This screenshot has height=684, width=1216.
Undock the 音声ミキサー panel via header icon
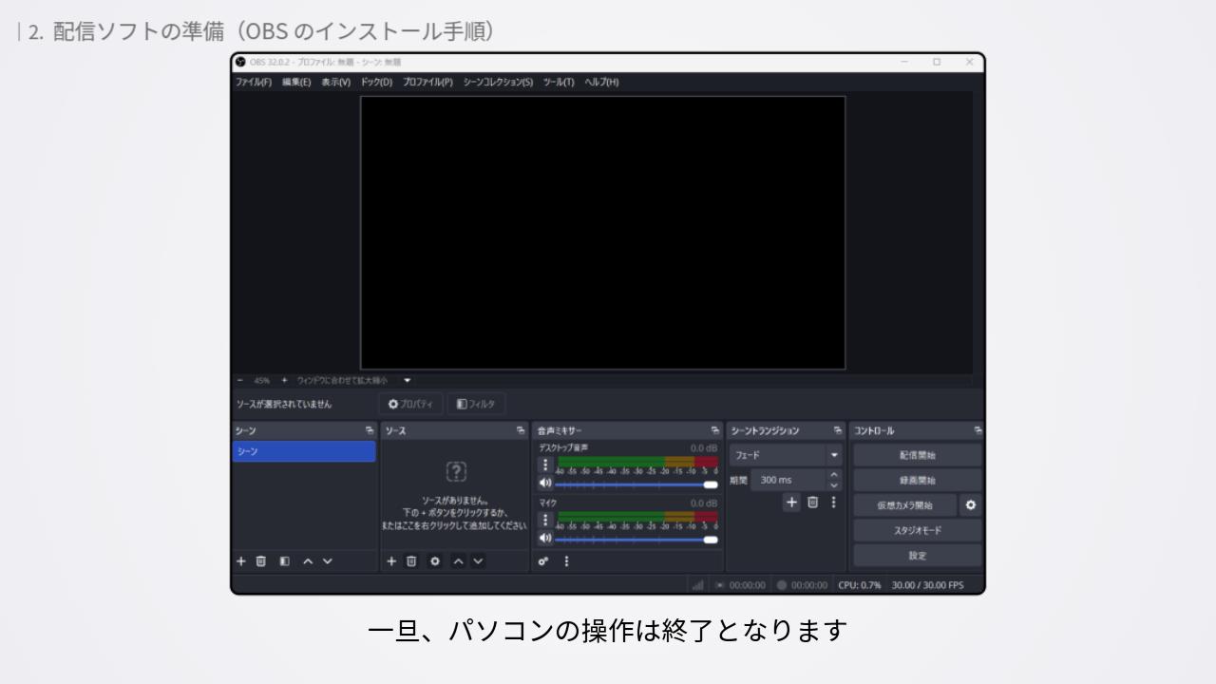pos(714,431)
